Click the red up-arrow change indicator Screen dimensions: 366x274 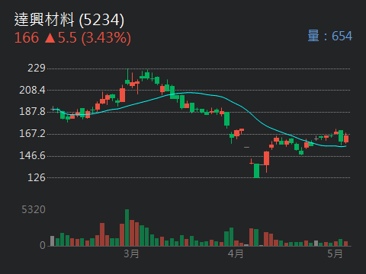50,38
